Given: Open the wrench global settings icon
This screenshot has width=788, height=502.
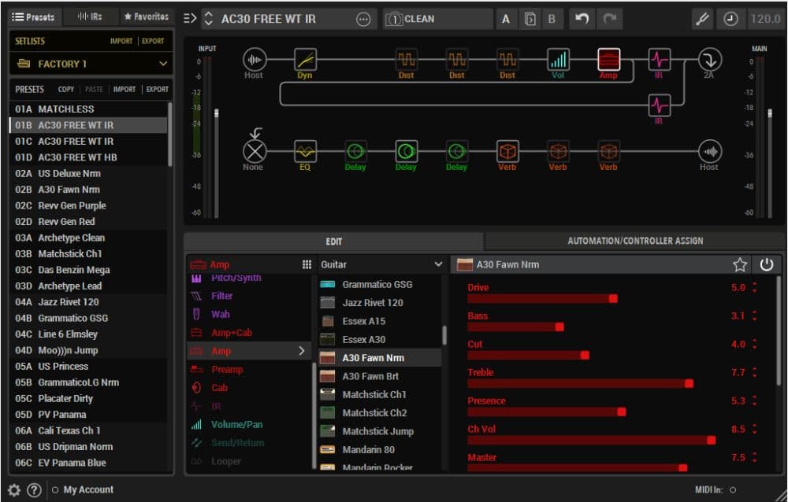Looking at the screenshot, I should pyautogui.click(x=701, y=19).
